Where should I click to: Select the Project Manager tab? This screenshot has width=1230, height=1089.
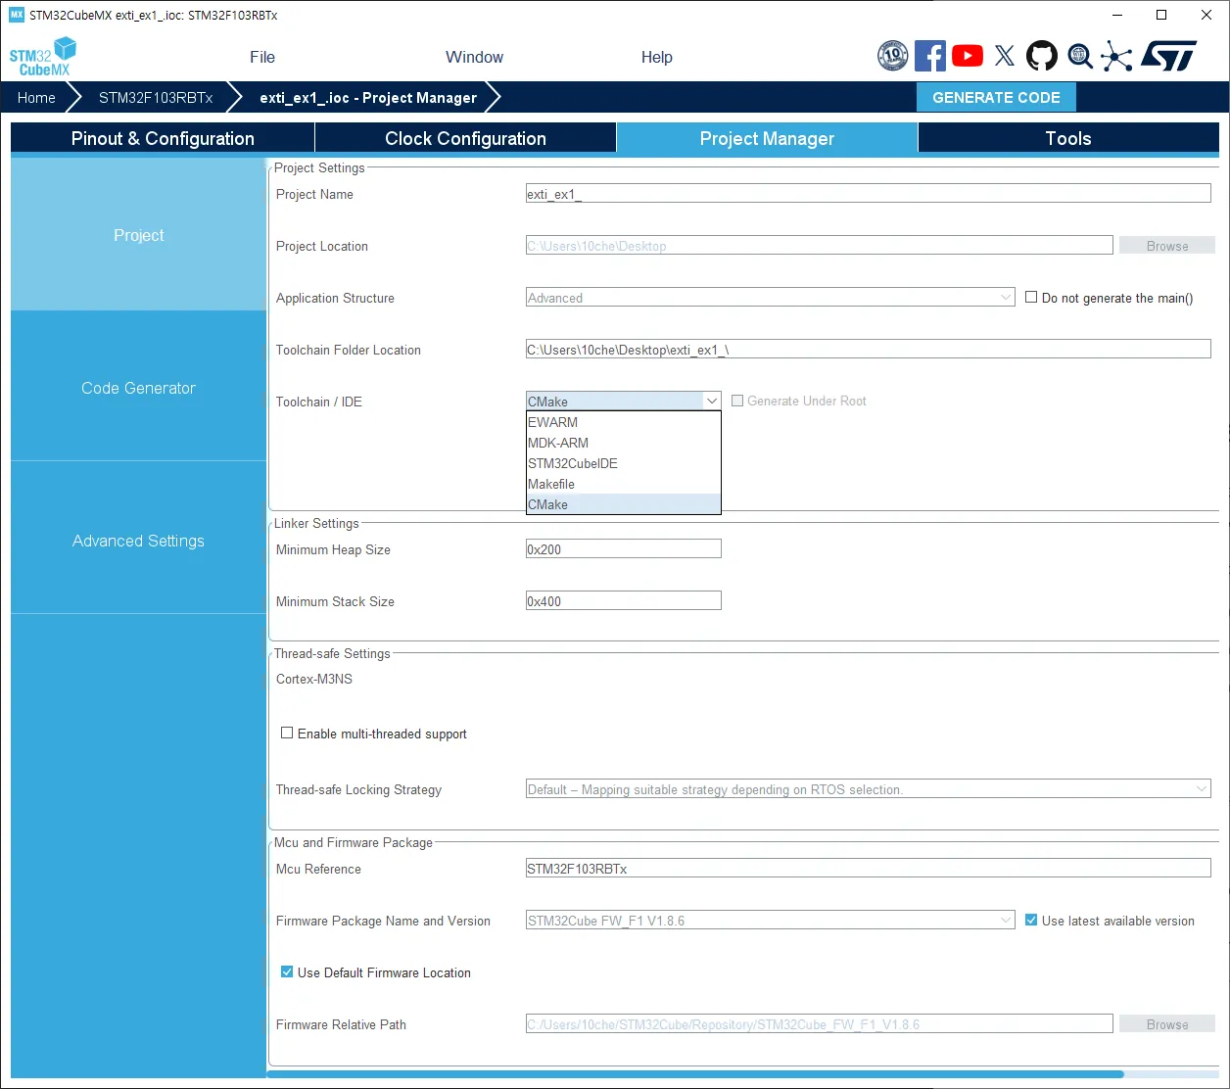(767, 138)
